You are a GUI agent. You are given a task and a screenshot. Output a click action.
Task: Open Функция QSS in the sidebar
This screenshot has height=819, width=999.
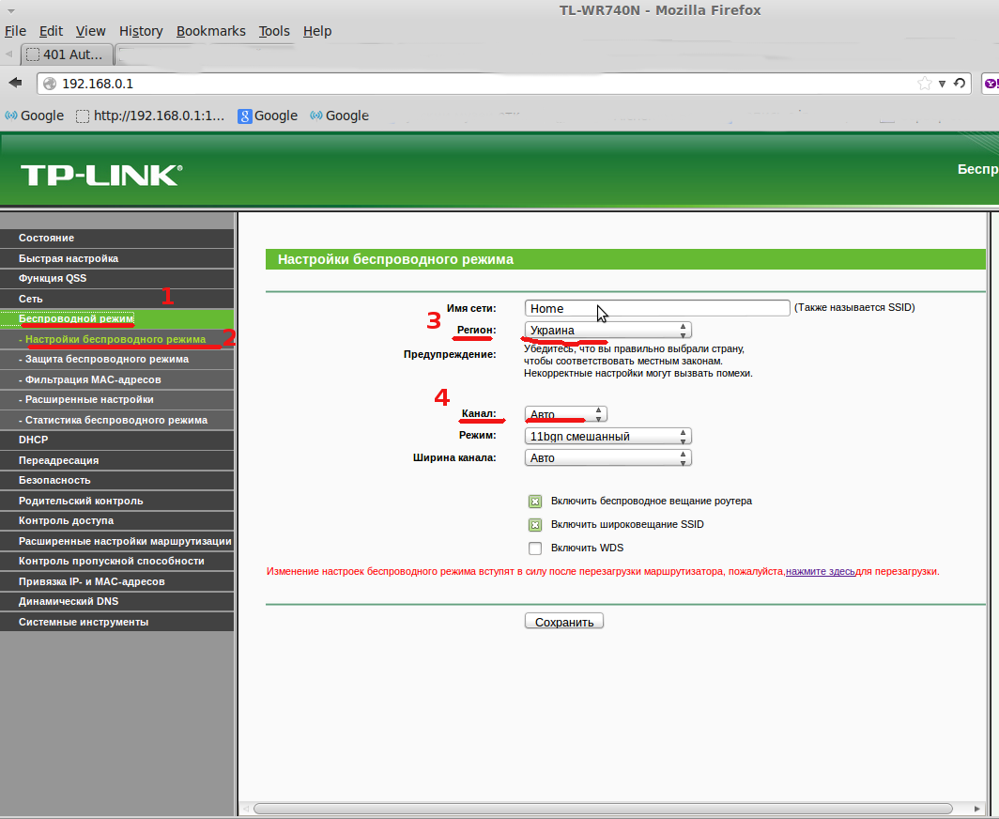117,279
